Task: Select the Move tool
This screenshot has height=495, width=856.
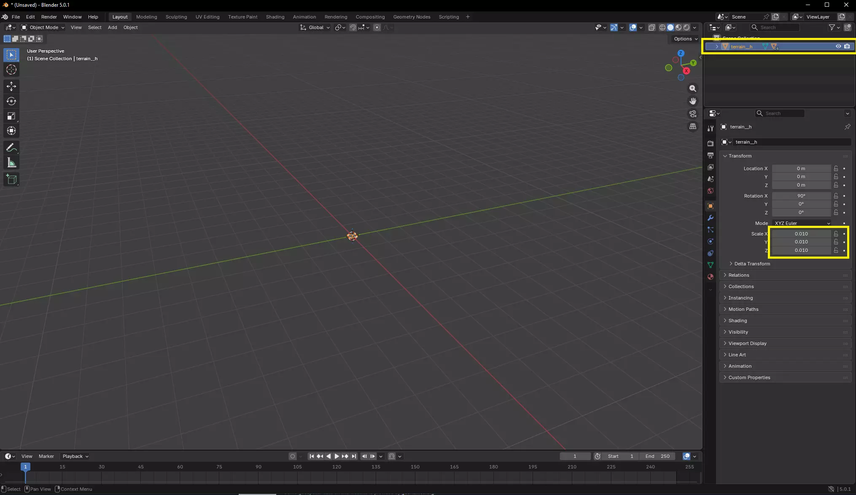Action: pyautogui.click(x=11, y=86)
